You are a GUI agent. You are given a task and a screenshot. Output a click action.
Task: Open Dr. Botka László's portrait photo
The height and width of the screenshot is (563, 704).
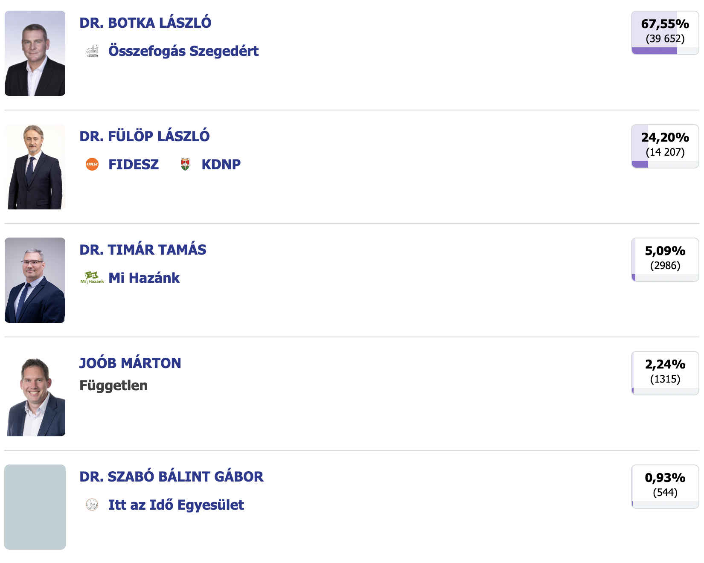click(x=35, y=53)
